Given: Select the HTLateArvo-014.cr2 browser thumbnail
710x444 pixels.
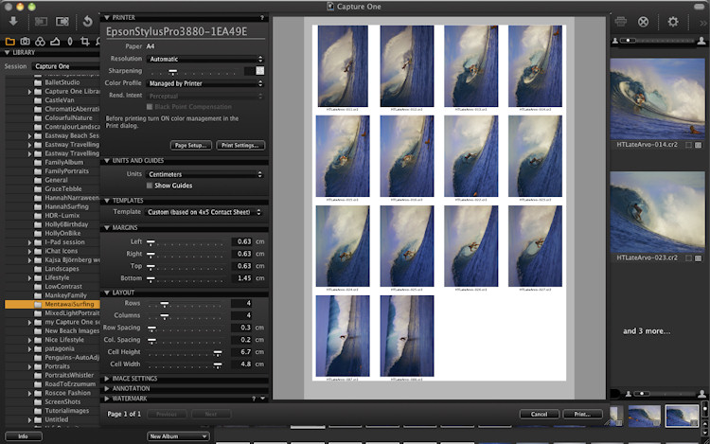Looking at the screenshot, I should pyautogui.click(x=657, y=98).
